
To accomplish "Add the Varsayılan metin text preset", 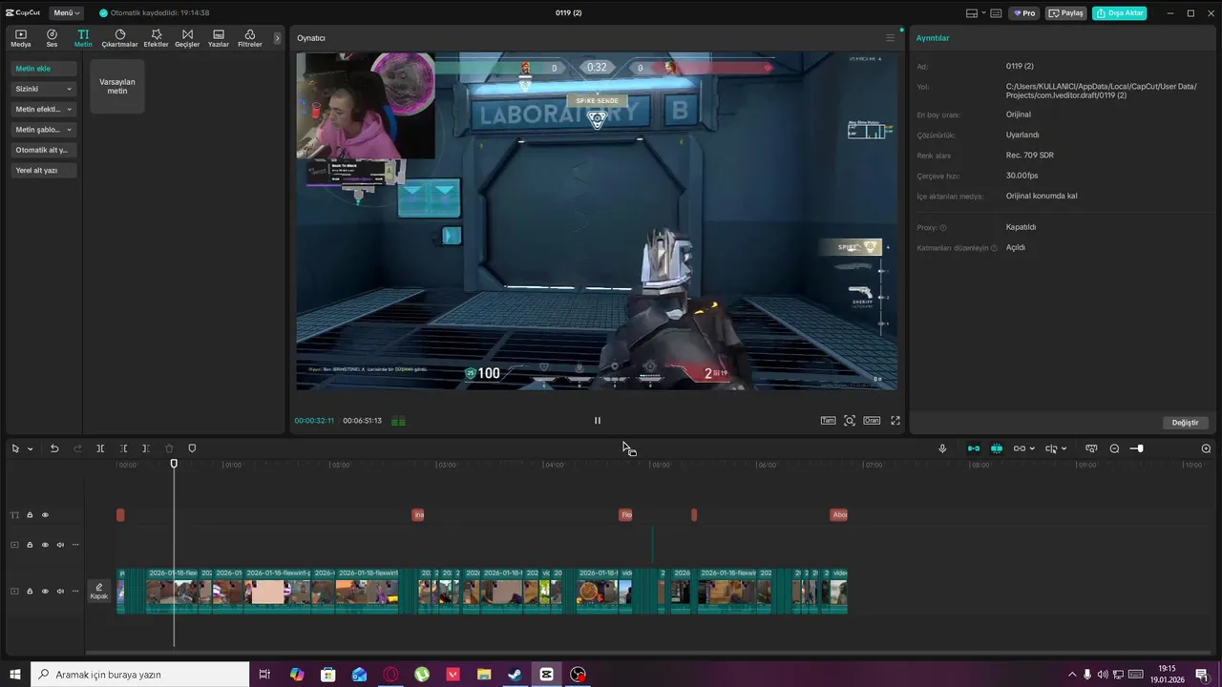I will (x=117, y=86).
